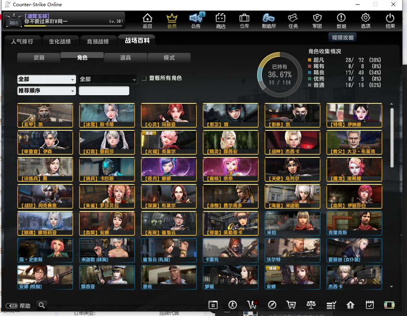Click the scrollbar up arrow of character list
The image size is (407, 316).
(x=391, y=104)
